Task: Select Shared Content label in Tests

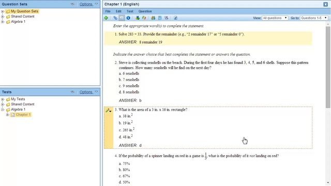Action: pos(23,104)
